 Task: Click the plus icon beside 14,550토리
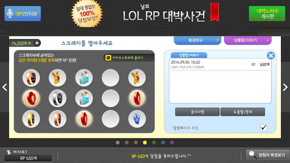[37, 43]
